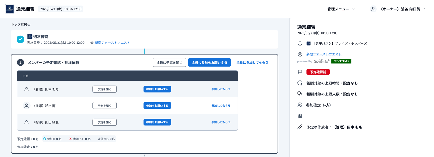Click the 全員に参加してもらう link

[252, 62]
